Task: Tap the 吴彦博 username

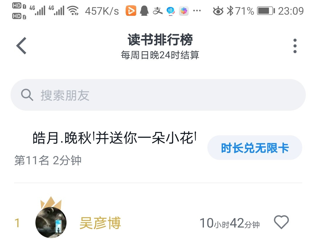Action: [100, 223]
